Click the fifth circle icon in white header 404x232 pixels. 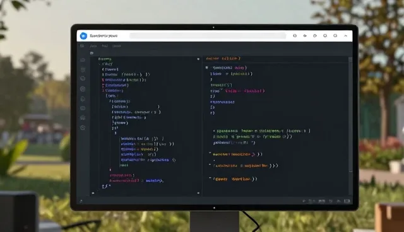tap(335, 36)
